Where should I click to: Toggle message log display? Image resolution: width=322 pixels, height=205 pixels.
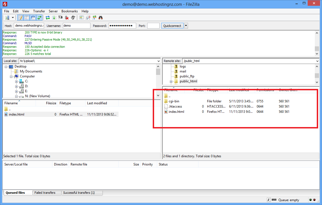(20, 18)
